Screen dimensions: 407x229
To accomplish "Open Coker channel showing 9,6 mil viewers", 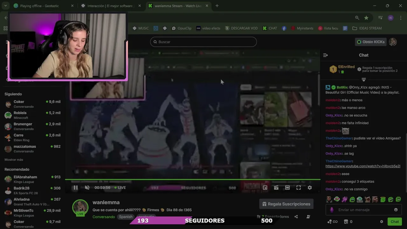I will (32, 104).
